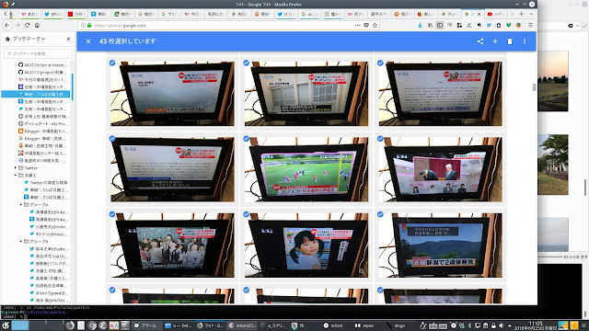Open the tree photo in background window

click(x=552, y=165)
